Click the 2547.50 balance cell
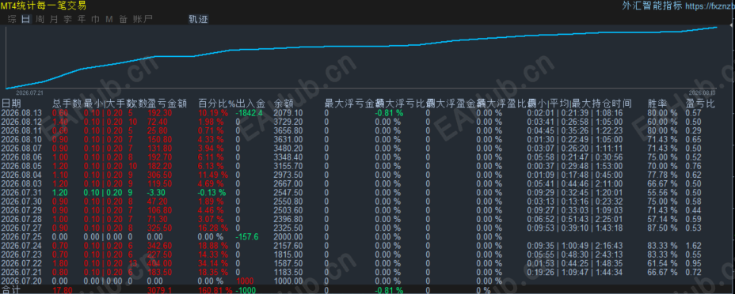The image size is (735, 294). [x=288, y=193]
